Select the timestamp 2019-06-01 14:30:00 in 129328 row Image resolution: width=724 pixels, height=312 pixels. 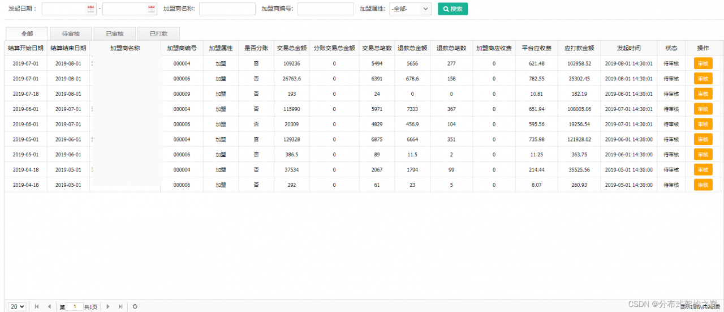click(x=629, y=139)
